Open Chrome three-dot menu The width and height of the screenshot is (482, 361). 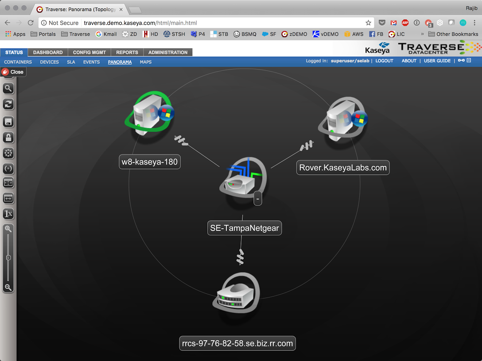click(474, 23)
